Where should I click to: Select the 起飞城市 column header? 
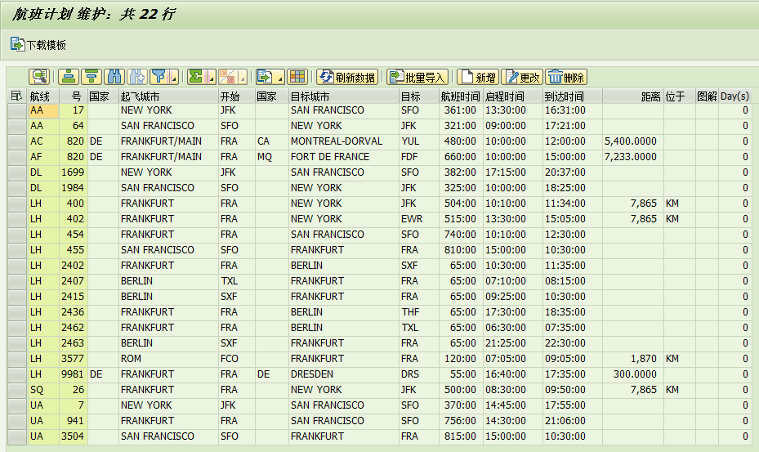[168, 96]
